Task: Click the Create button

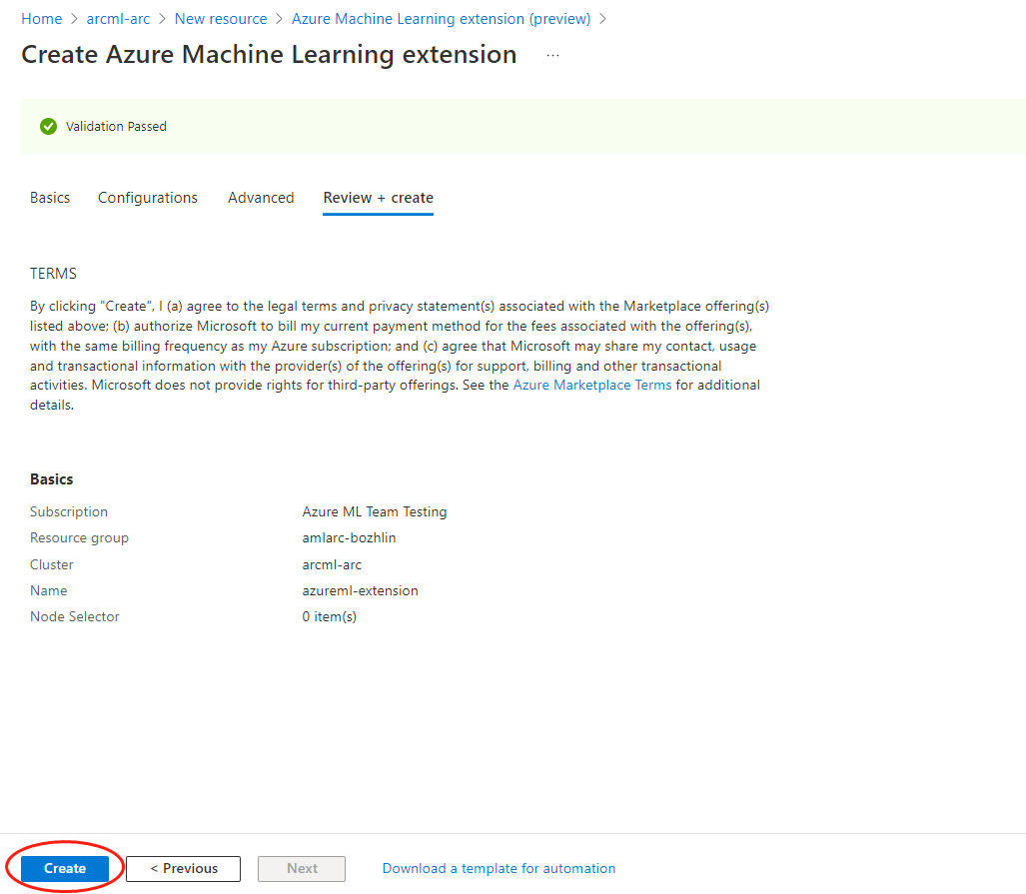Action: [64, 868]
